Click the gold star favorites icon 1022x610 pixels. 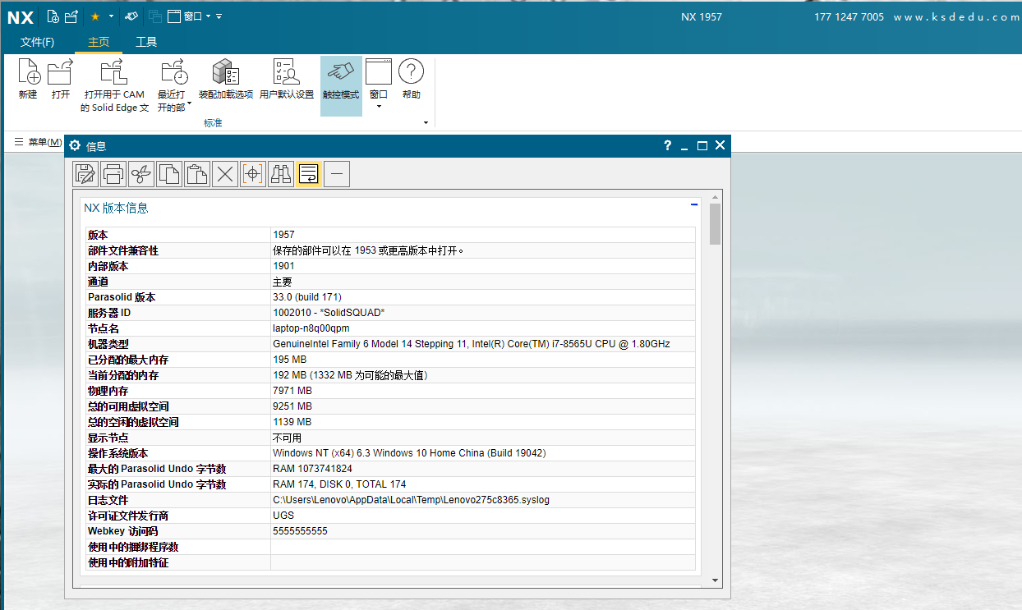pyautogui.click(x=95, y=16)
